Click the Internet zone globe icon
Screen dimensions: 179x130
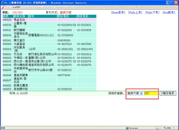pyautogui.click(x=127, y=128)
